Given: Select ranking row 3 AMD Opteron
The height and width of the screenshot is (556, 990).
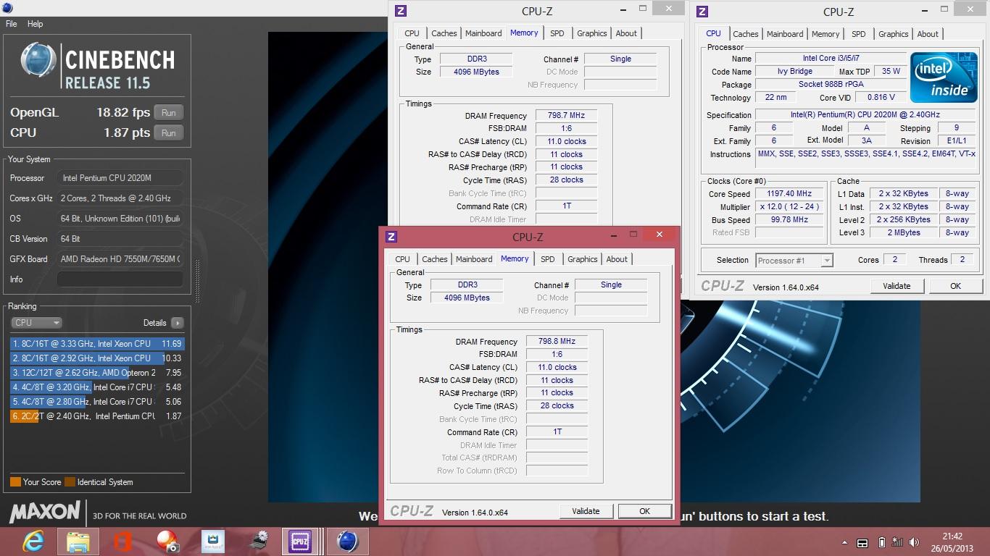Looking at the screenshot, I should tap(97, 373).
